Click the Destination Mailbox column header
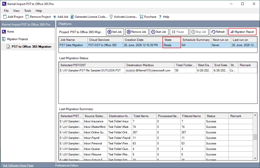Screen dimensions: 260x168 pyautogui.click(x=149, y=65)
